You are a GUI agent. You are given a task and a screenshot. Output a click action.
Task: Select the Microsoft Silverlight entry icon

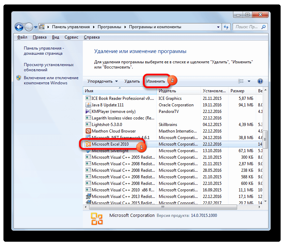(x=88, y=151)
